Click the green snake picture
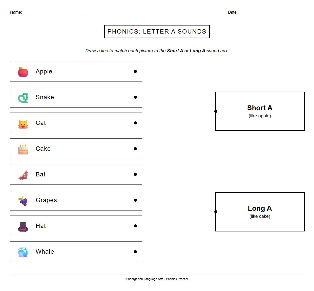The width and height of the screenshot is (314, 291). coord(23,98)
